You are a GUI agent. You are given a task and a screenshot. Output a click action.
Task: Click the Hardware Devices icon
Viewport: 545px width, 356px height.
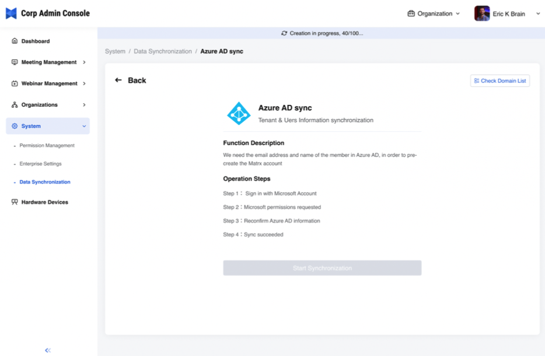click(15, 202)
